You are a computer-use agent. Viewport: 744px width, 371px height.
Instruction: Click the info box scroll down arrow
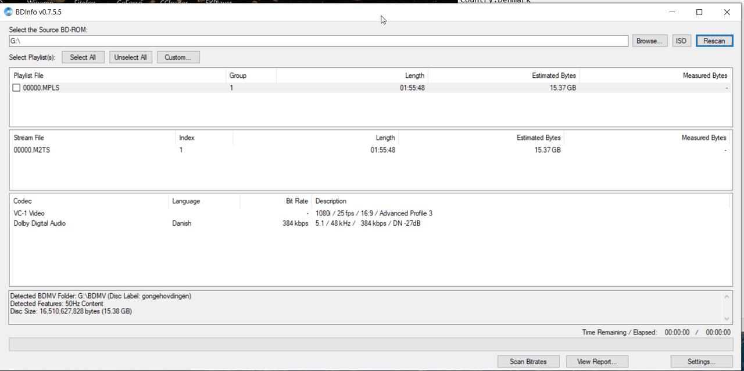[727, 319]
